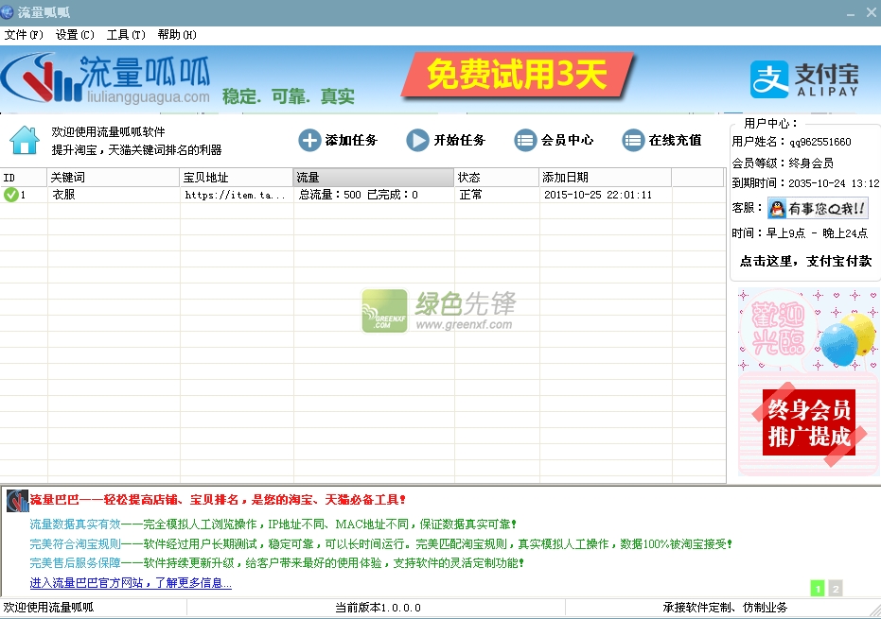881x619 pixels.
Task: Click the list icon for 会员中心
Action: (x=525, y=140)
